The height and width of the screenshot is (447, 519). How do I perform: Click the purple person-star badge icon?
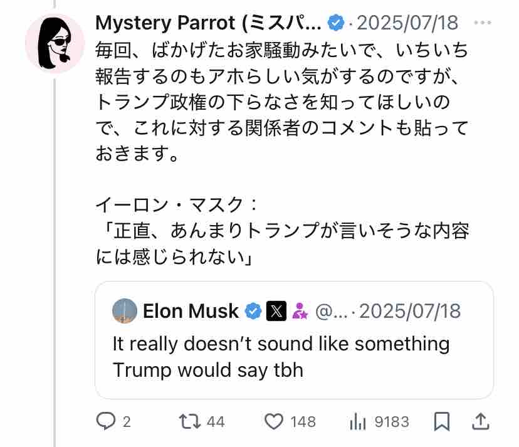(x=300, y=311)
